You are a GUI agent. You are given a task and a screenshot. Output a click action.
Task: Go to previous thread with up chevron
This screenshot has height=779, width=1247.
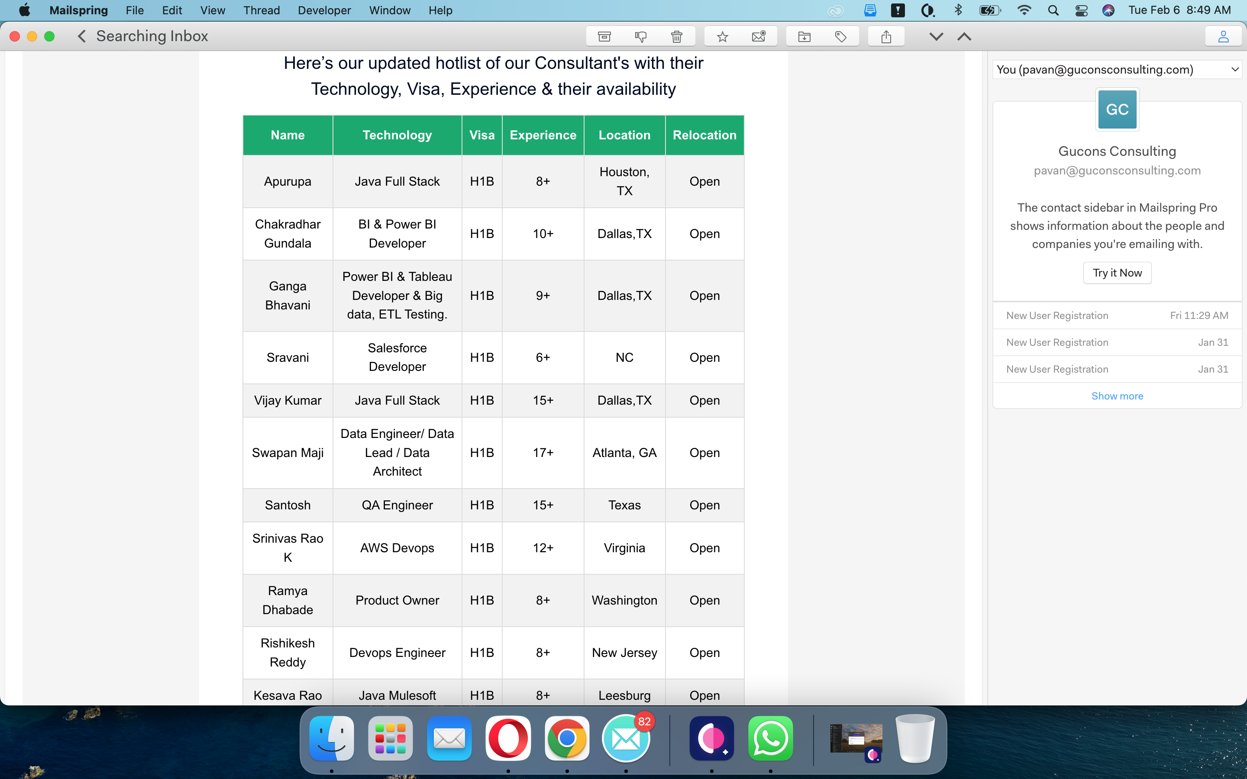point(964,37)
